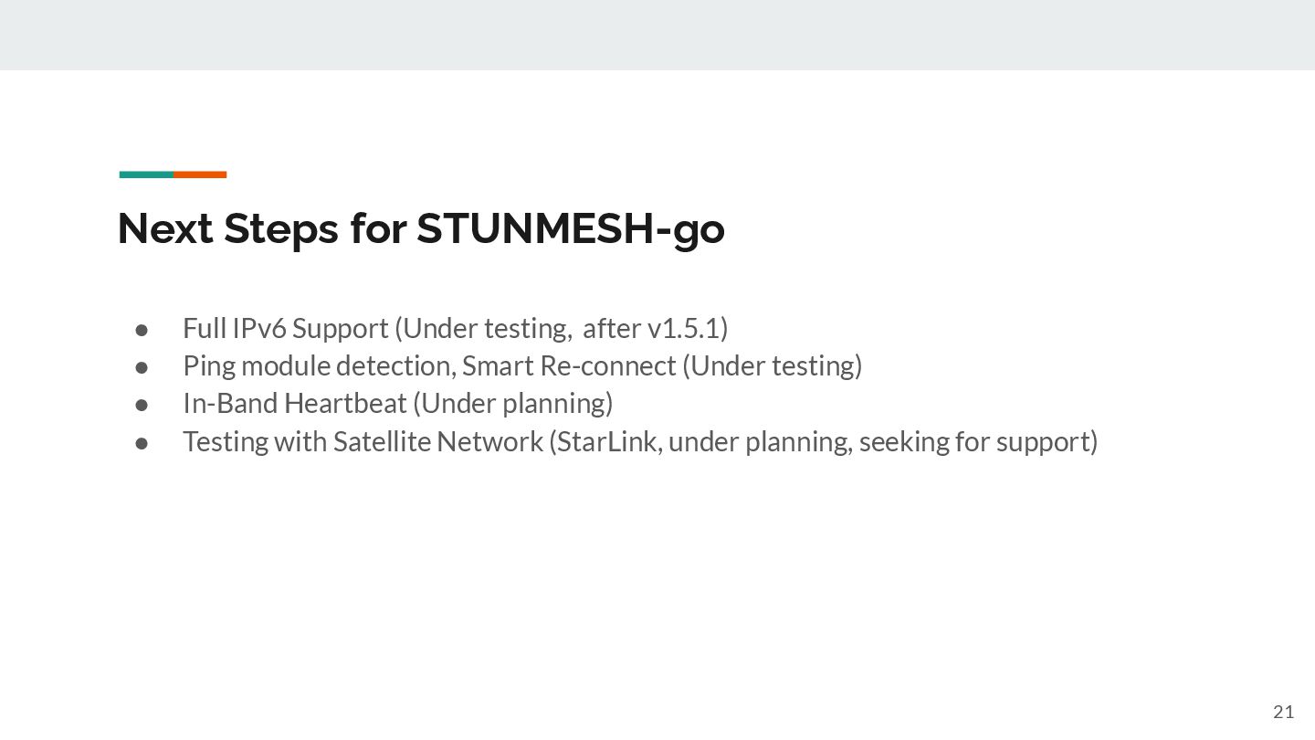Click the word 'STUNMESH-go' in the title
Image resolution: width=1315 pixels, height=740 pixels.
pyautogui.click(x=571, y=228)
